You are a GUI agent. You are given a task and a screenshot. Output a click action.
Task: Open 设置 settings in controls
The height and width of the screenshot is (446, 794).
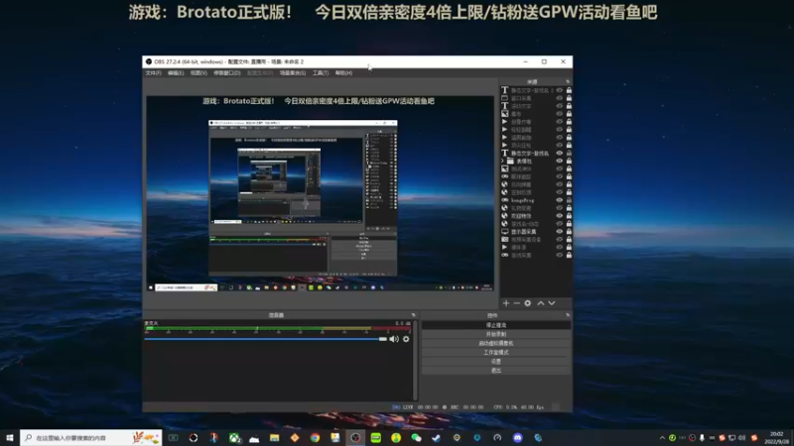495,362
